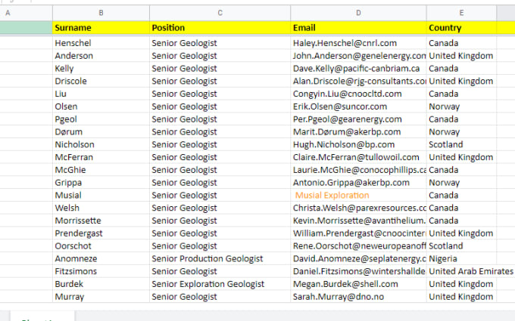Screen dimensions: 515x321
Task: Select the Sarah.Murray@dno.no email cell
Action: pos(358,296)
